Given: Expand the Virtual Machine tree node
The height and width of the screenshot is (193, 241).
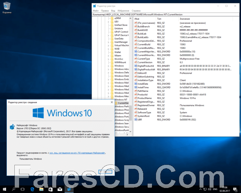Looking at the screenshot, I should (x=108, y=46).
